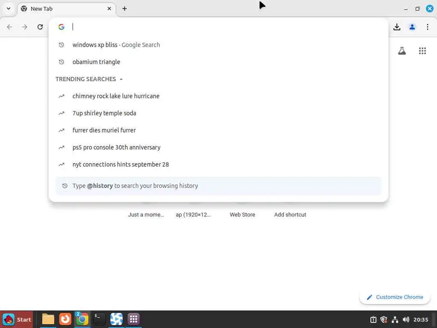Click the trending arrow beside '7up shirley temple soda'

[61, 113]
